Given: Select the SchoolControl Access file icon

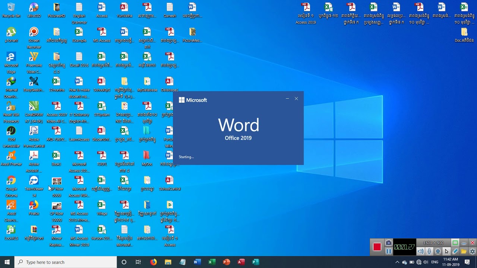Looking at the screenshot, I should 170,183.
